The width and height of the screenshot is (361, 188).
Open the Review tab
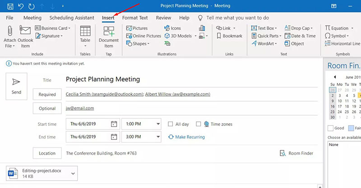(163, 18)
